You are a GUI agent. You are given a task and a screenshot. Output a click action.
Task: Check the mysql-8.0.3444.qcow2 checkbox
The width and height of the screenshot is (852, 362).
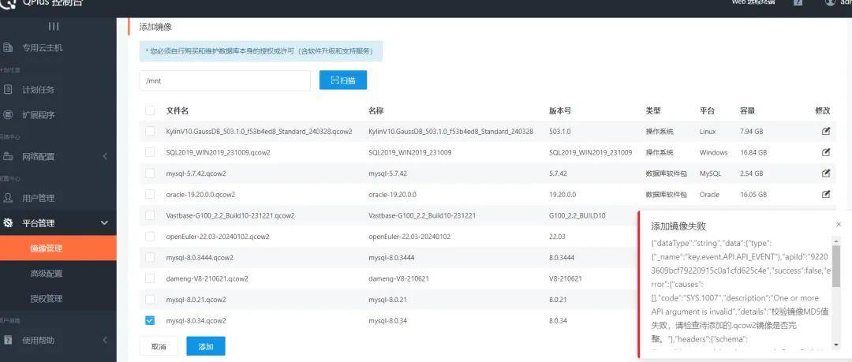coord(150,257)
